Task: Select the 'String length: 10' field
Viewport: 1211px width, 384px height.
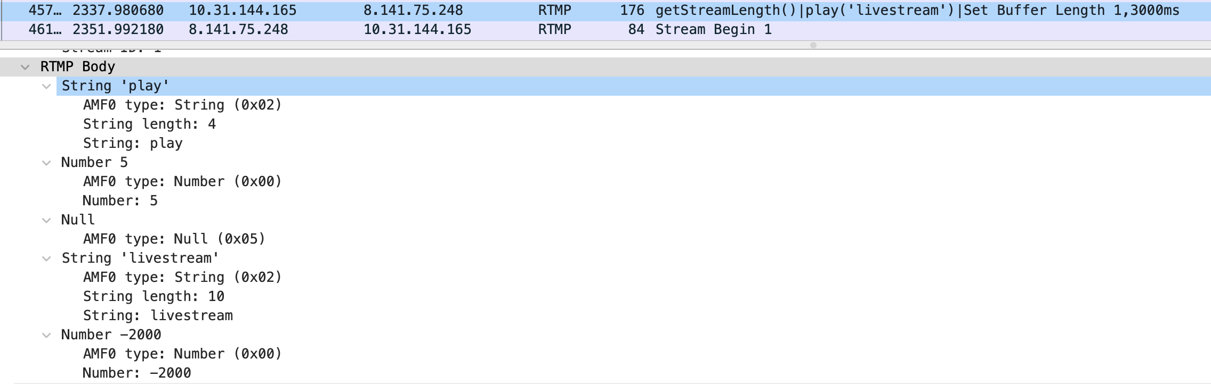Action: (x=154, y=297)
